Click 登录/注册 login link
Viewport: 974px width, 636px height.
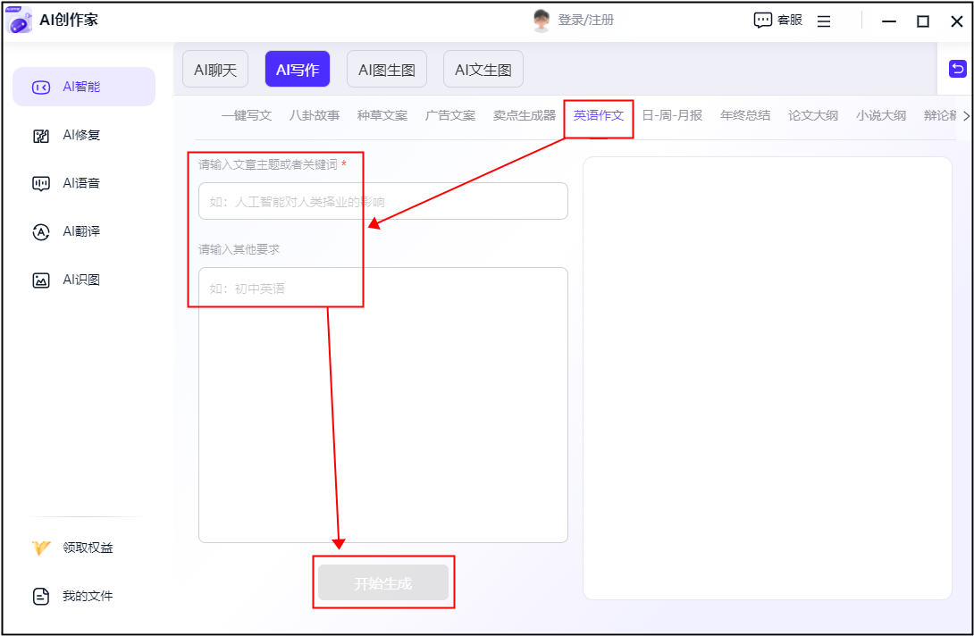585,21
